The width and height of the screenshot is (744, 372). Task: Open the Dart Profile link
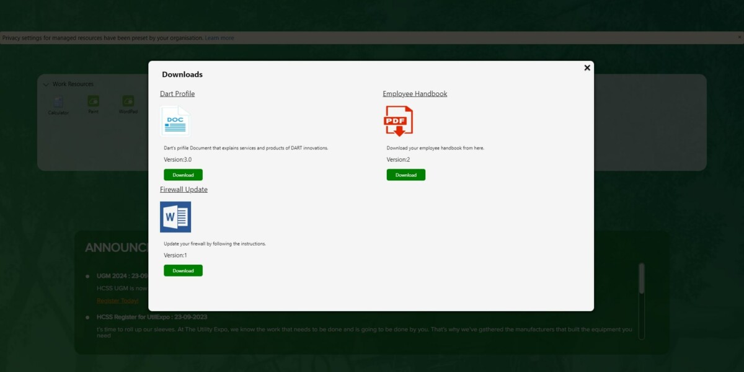(x=177, y=93)
